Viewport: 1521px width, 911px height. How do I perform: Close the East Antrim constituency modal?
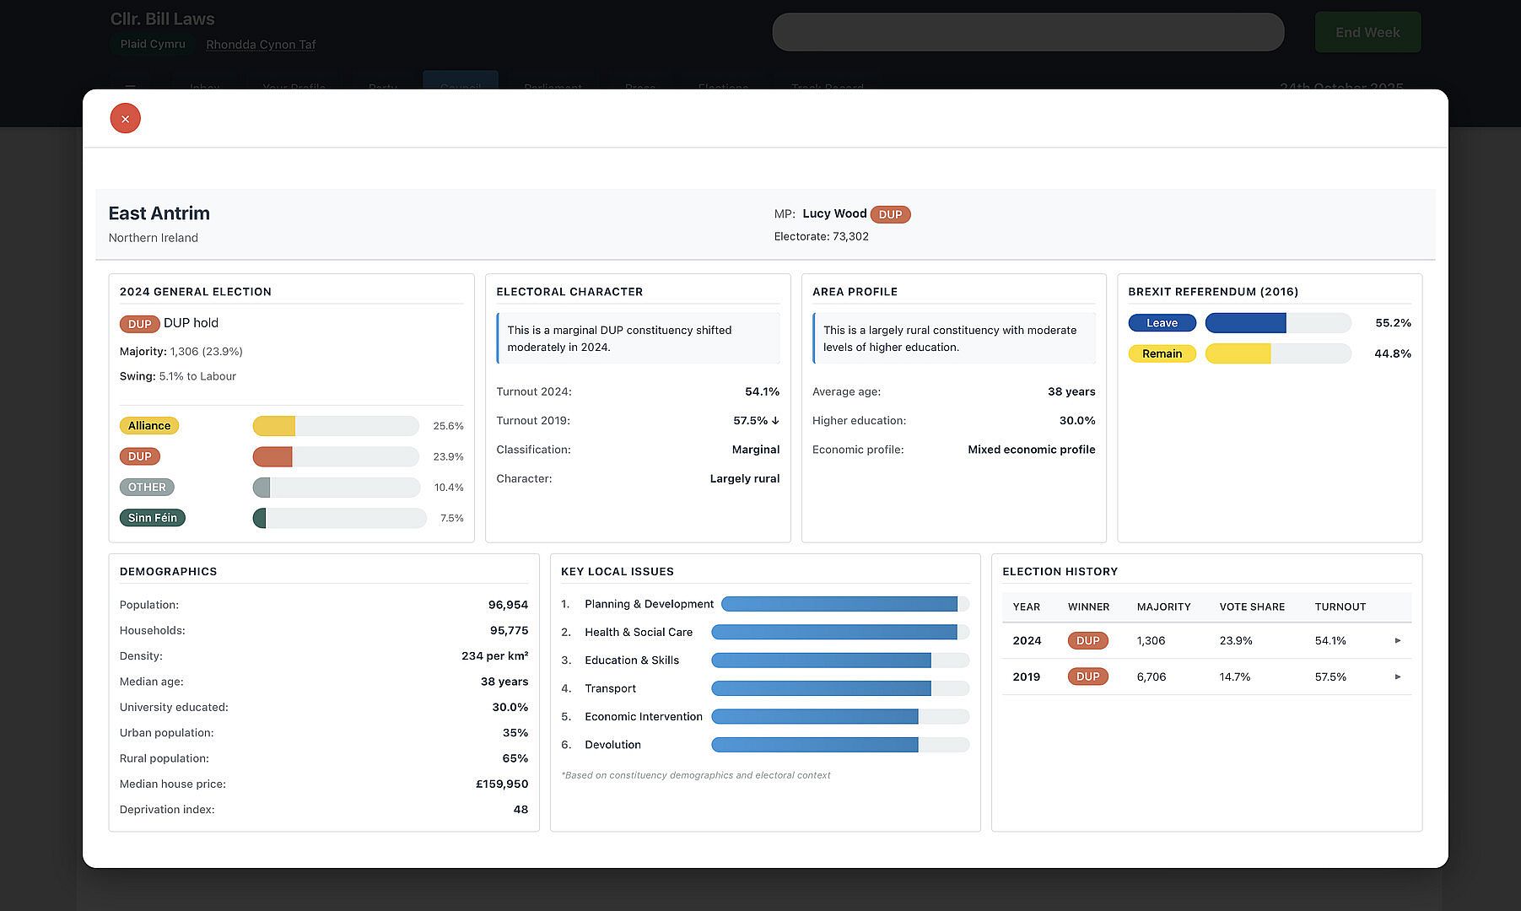coord(125,119)
